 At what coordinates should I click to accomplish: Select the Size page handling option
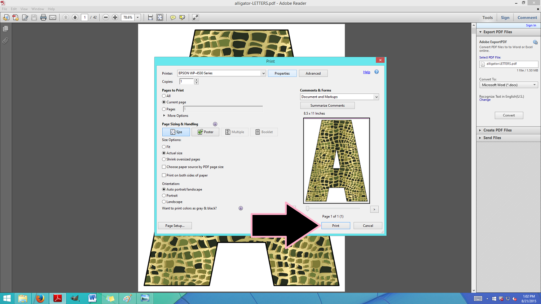point(176,132)
